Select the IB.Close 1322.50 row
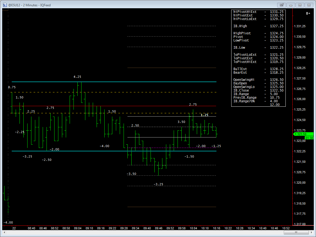 pyautogui.click(x=258, y=90)
